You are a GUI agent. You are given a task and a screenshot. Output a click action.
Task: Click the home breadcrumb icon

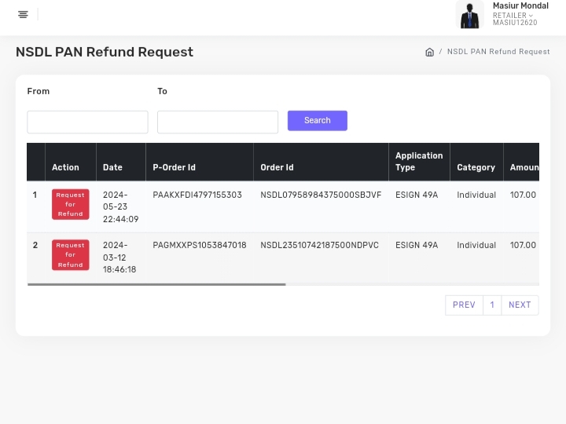[429, 52]
